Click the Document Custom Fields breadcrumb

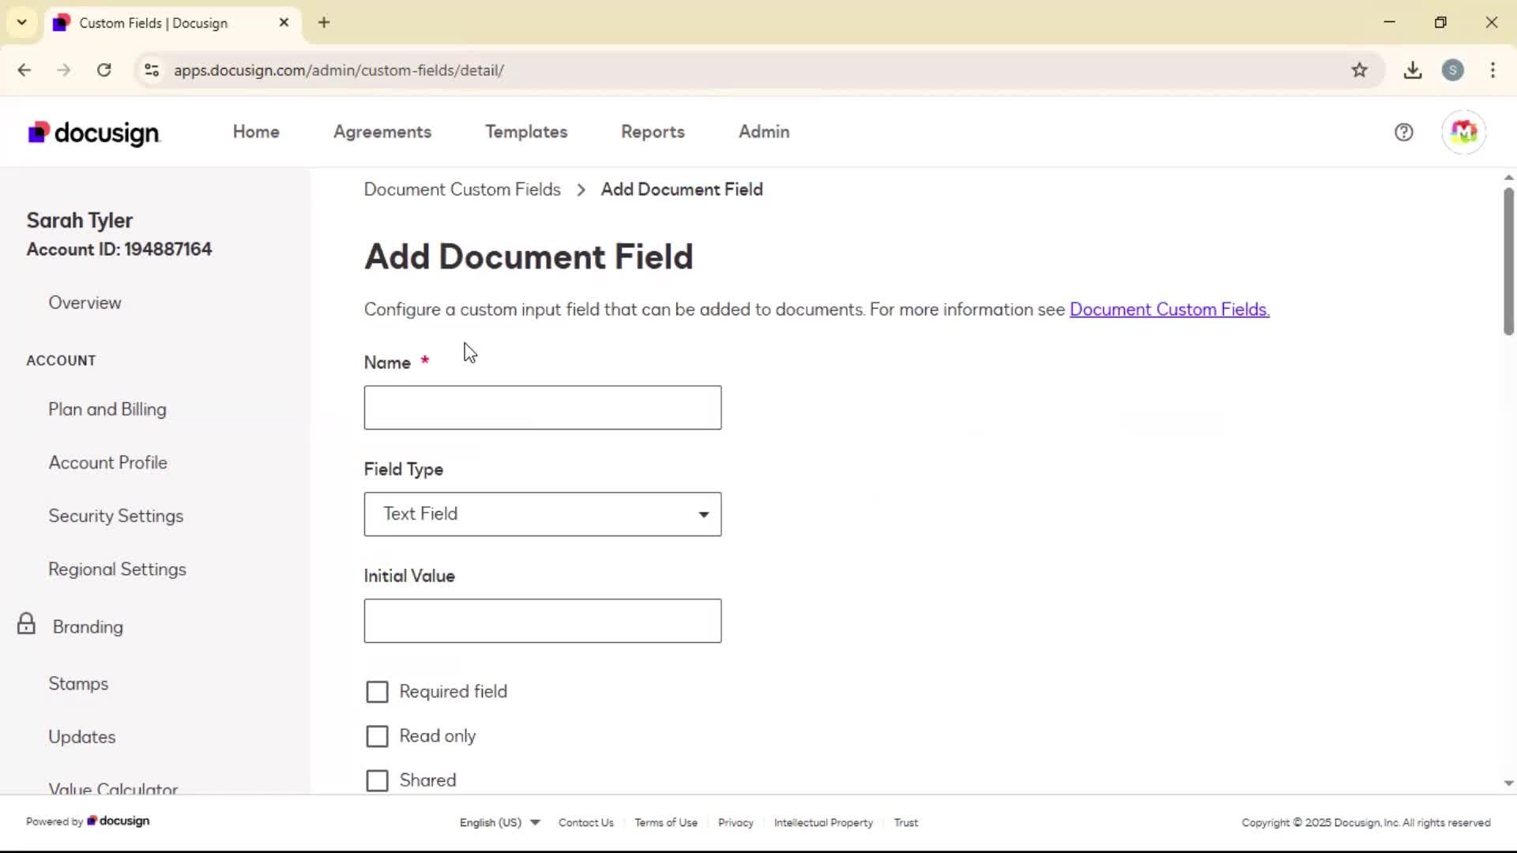(x=462, y=190)
